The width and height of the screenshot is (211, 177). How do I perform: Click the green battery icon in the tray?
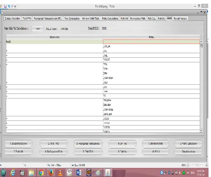coord(184,173)
